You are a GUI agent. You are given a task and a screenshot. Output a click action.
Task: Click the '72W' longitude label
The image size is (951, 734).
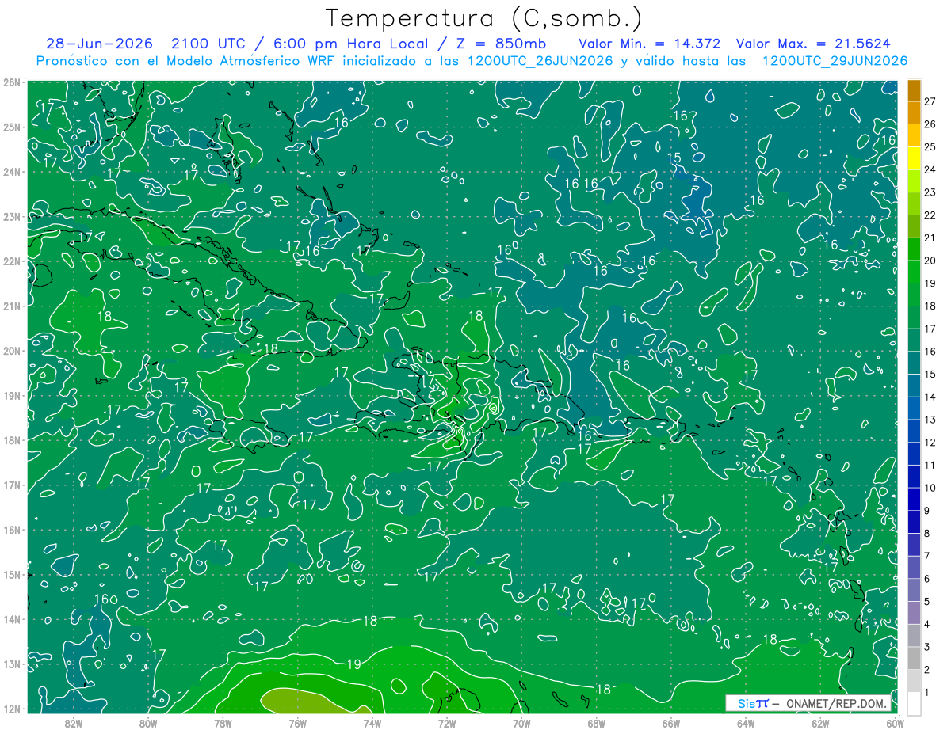click(447, 723)
